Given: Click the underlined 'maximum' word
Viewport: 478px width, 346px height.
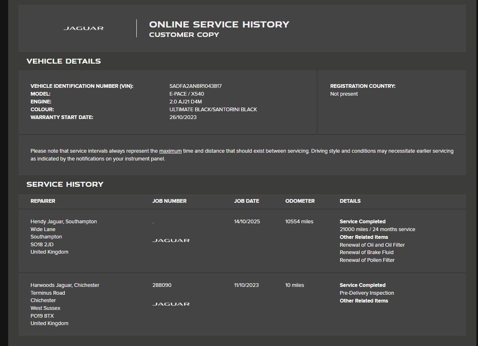Looking at the screenshot, I should click(x=170, y=151).
